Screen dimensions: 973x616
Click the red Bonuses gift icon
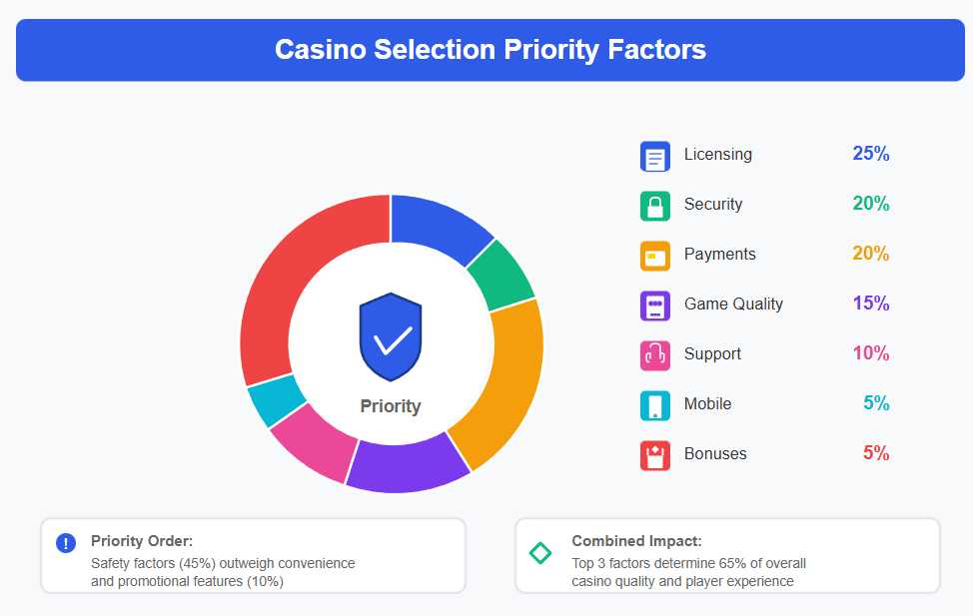[655, 455]
